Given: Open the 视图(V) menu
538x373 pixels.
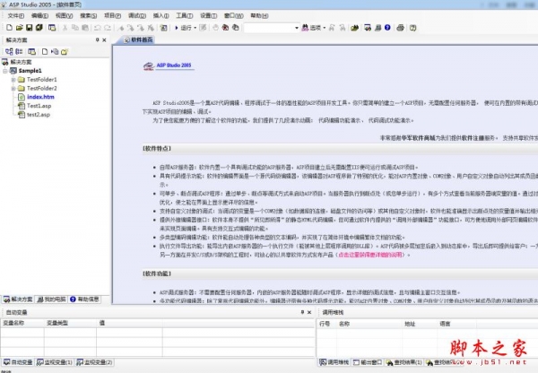Looking at the screenshot, I should pyautogui.click(x=65, y=16).
